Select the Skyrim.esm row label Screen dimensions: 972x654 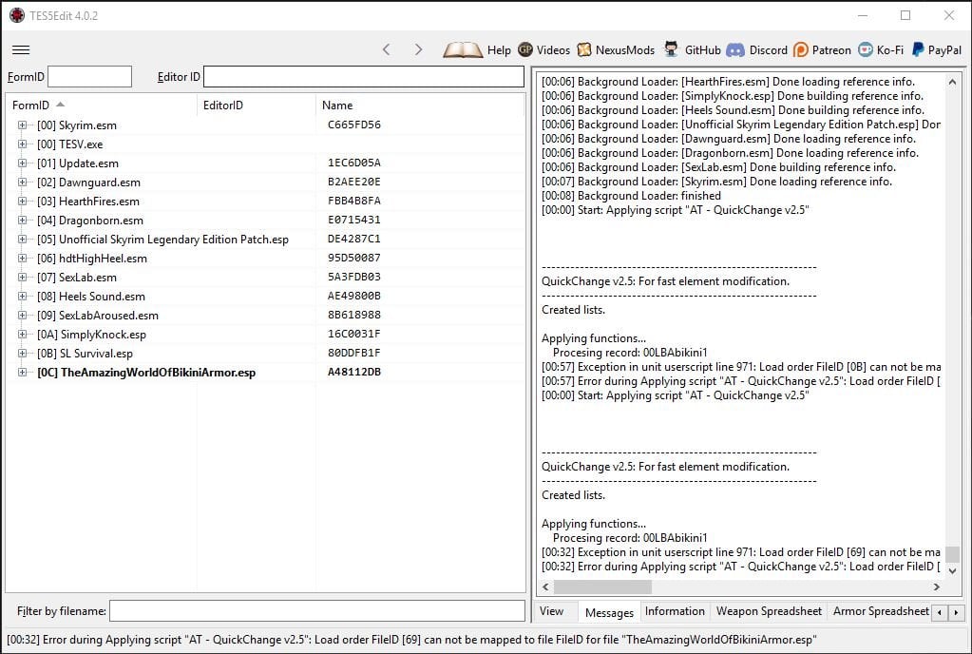coord(77,125)
